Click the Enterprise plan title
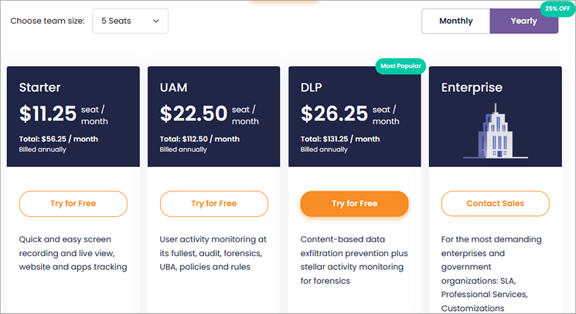Viewport: 576px width, 314px height. [472, 88]
